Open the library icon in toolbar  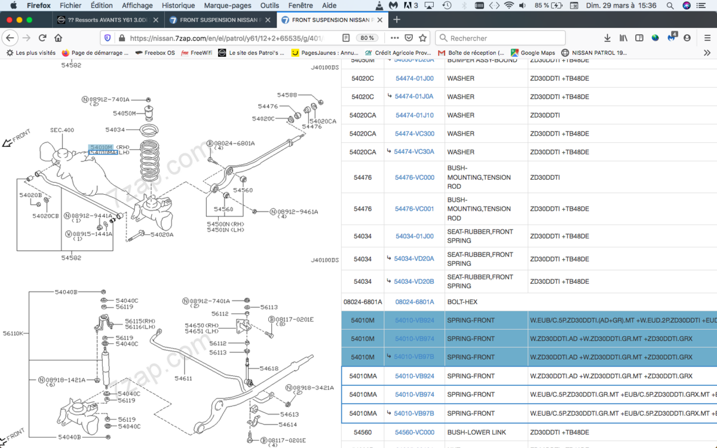[x=623, y=38]
